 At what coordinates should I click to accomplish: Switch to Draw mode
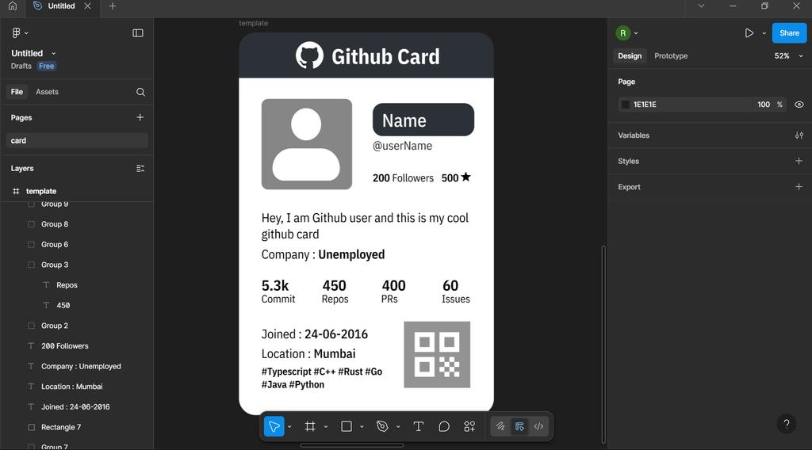tap(500, 427)
